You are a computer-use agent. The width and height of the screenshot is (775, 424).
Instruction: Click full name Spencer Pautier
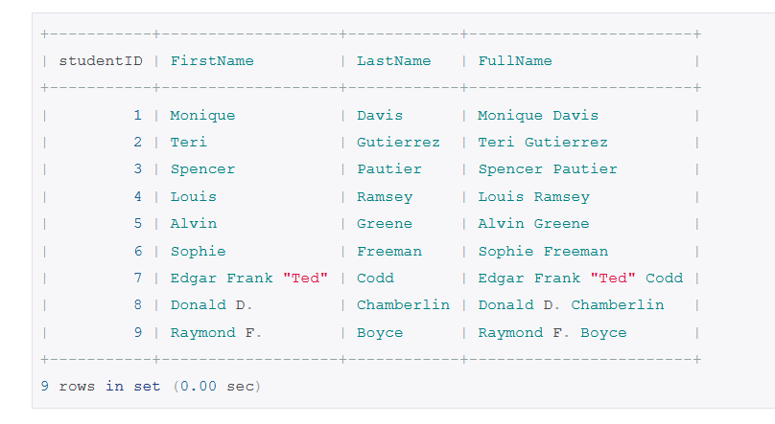coord(548,169)
